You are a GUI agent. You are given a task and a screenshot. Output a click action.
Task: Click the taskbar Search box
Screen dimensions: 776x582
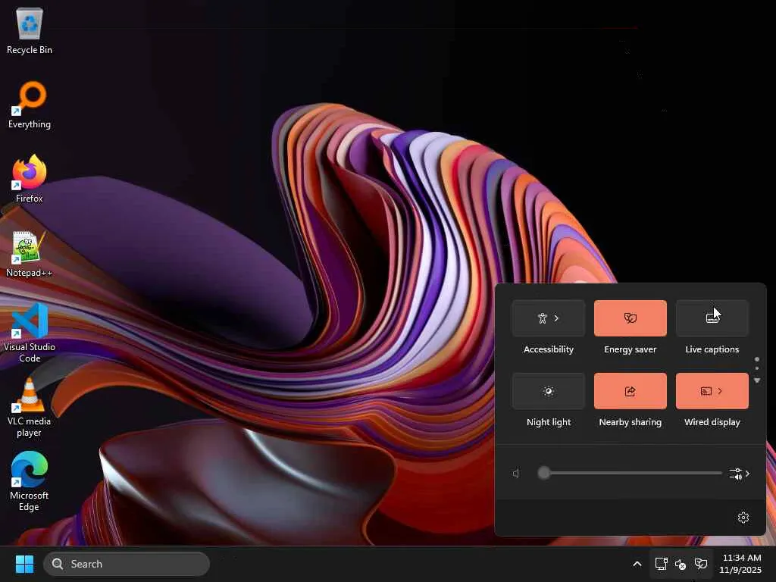pos(127,564)
